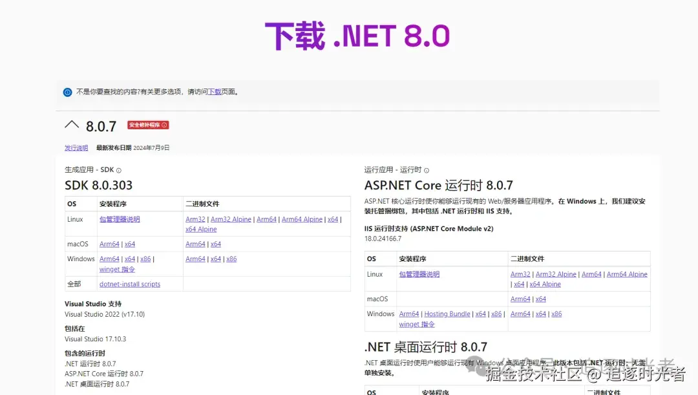Download SDK Windows Arm64 binary
Viewport: 698px width, 395px height.
pyautogui.click(x=195, y=259)
